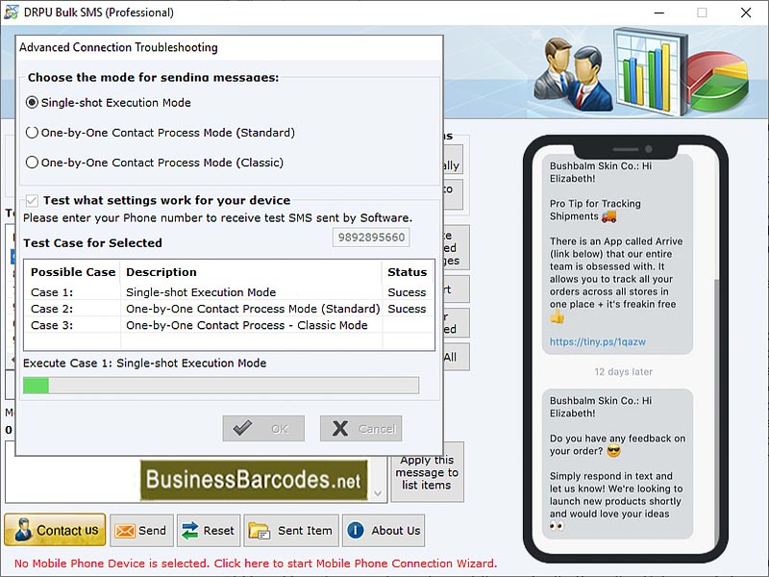
Task: Click the Possible Case column header
Action: coord(73,272)
